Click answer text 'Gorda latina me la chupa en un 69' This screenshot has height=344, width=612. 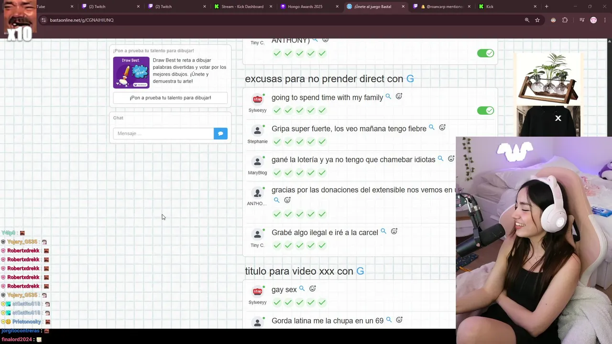[x=328, y=321]
